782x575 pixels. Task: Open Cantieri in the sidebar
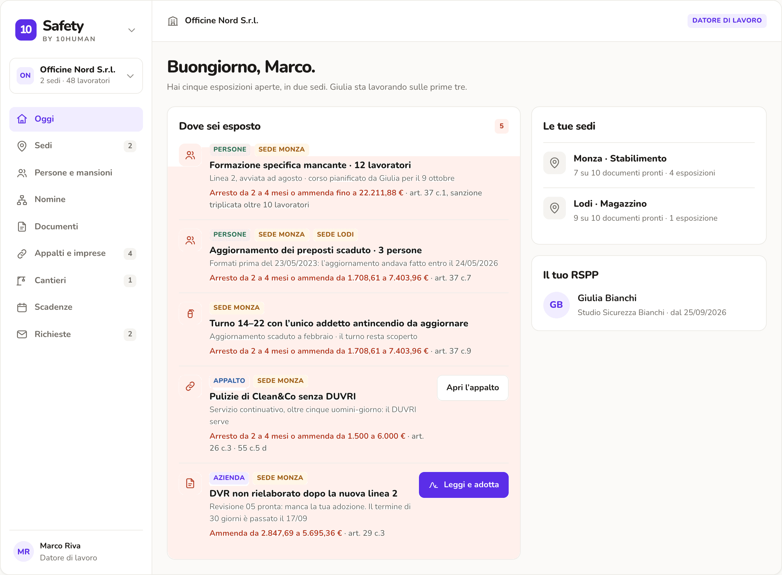point(76,281)
